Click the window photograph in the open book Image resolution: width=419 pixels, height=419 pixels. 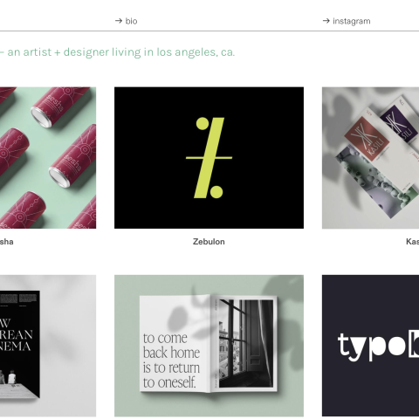pyautogui.click(x=246, y=343)
